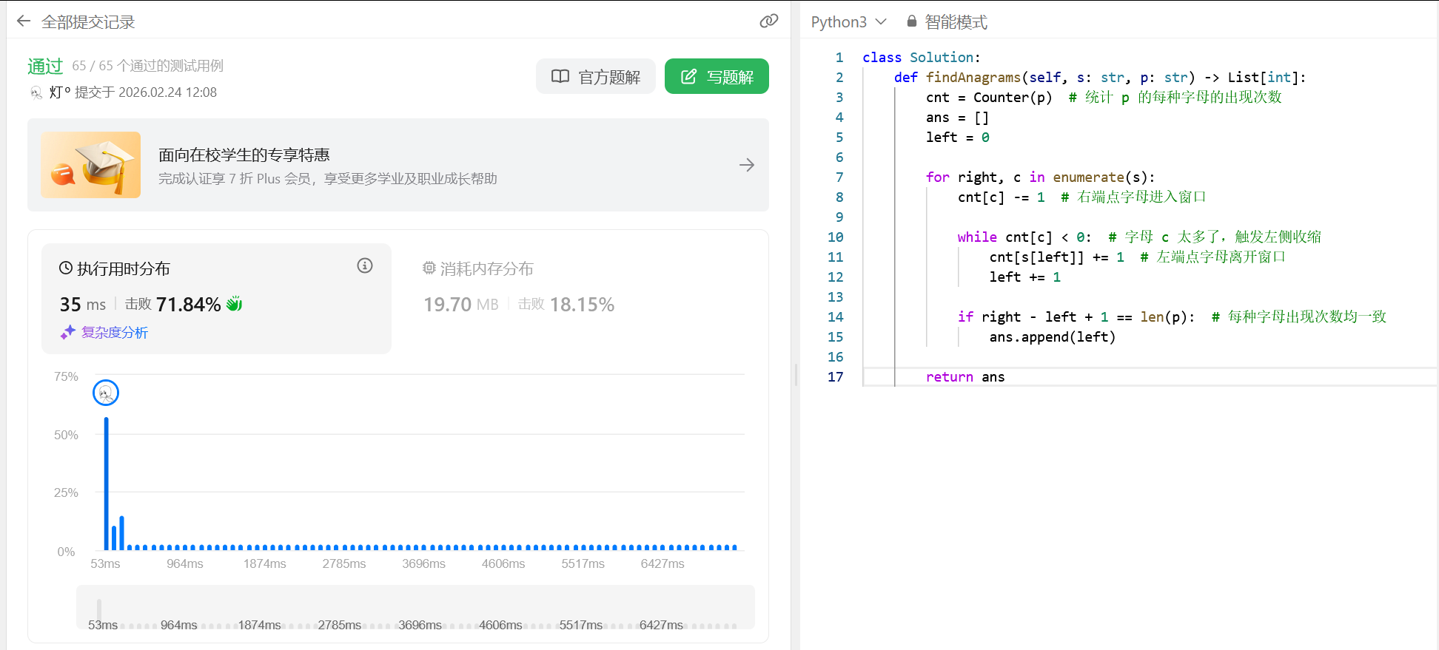The height and width of the screenshot is (650, 1439).
Task: Click the clapping hands icon beside 71.84%
Action: tap(235, 304)
